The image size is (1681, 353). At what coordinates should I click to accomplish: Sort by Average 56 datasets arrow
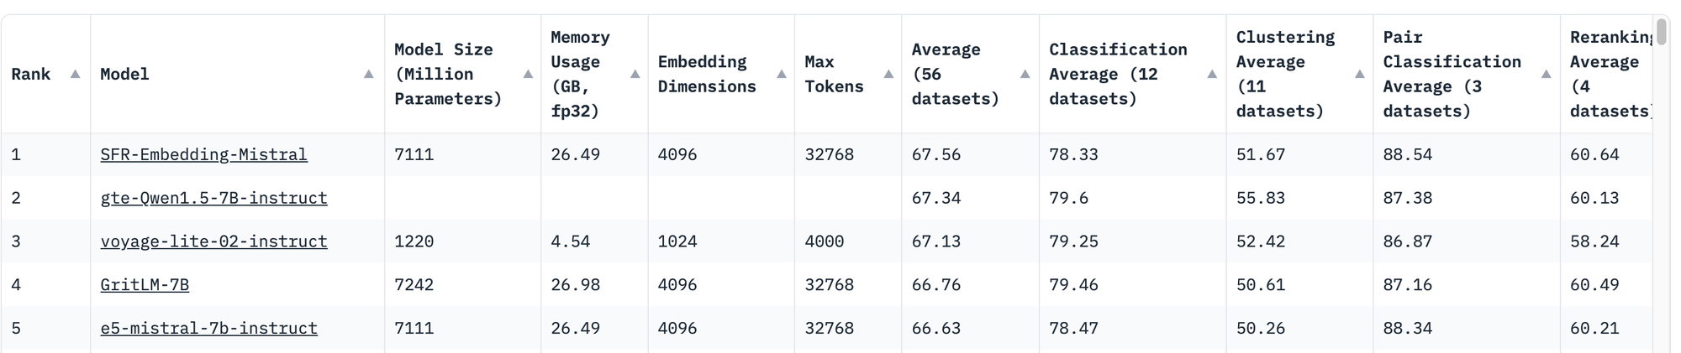tap(1025, 74)
